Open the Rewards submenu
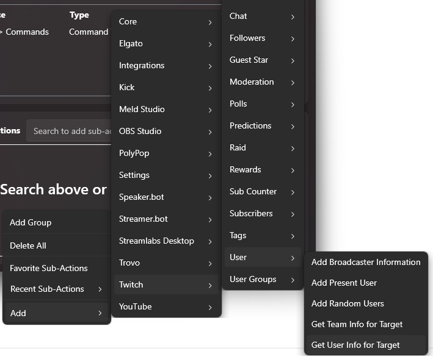The width and height of the screenshot is (433, 360). (263, 169)
